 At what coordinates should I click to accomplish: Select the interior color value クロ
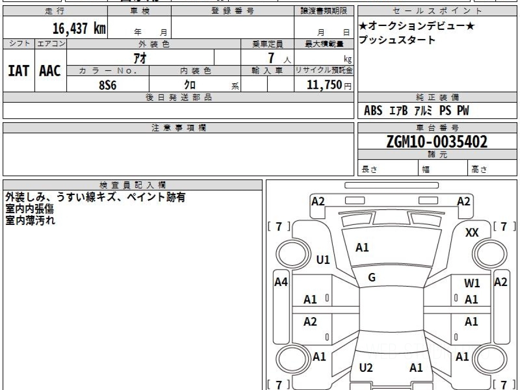click(x=189, y=85)
